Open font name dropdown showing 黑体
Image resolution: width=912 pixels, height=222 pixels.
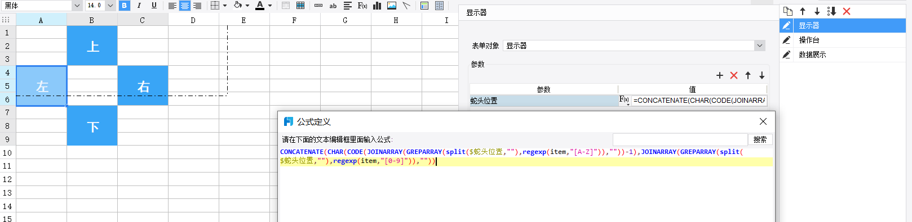(77, 6)
